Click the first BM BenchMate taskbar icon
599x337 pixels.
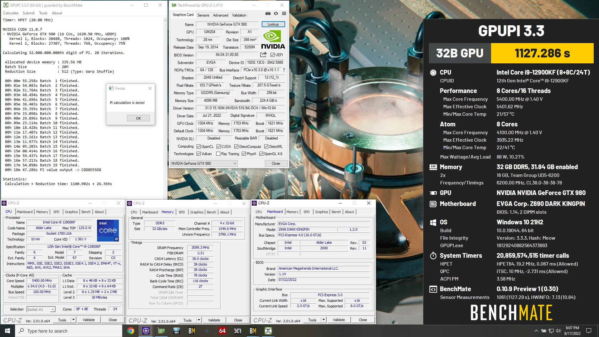(192, 331)
